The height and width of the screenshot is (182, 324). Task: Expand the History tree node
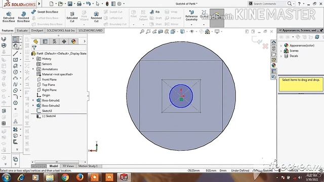click(x=33, y=59)
